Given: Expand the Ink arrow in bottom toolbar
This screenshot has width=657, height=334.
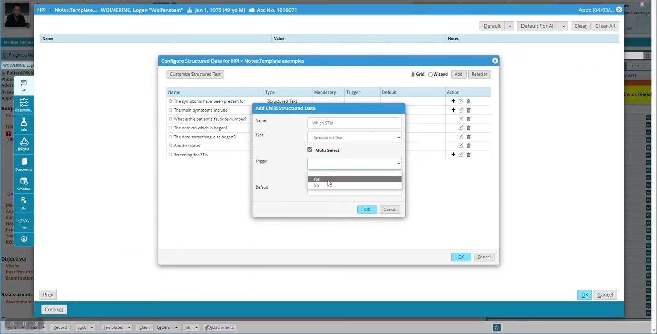Looking at the screenshot, I should click(x=196, y=327).
